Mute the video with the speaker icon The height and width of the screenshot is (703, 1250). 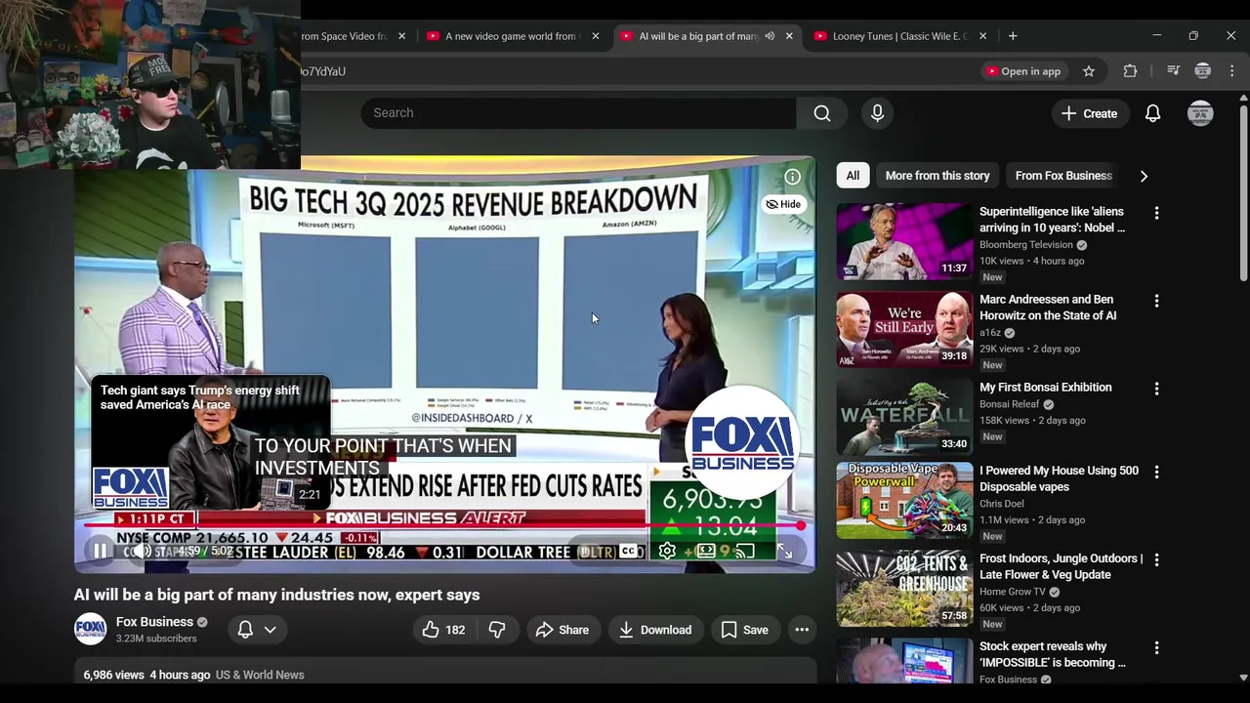coord(143,552)
